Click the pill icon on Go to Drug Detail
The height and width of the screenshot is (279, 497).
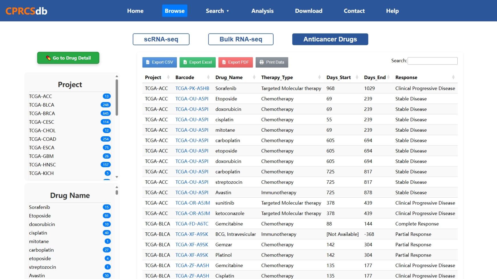(48, 58)
